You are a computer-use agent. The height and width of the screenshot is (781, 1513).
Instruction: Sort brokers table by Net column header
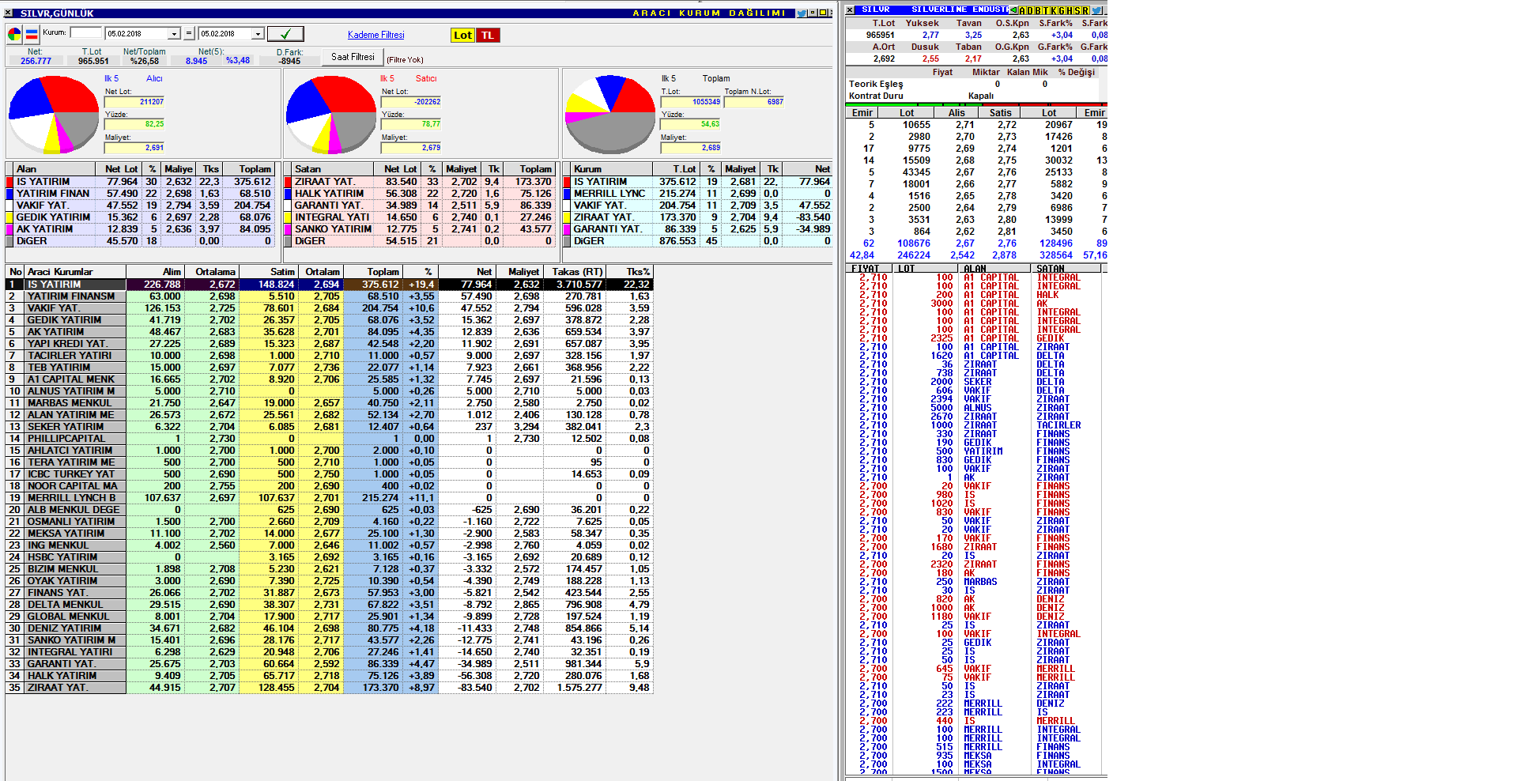466,271
